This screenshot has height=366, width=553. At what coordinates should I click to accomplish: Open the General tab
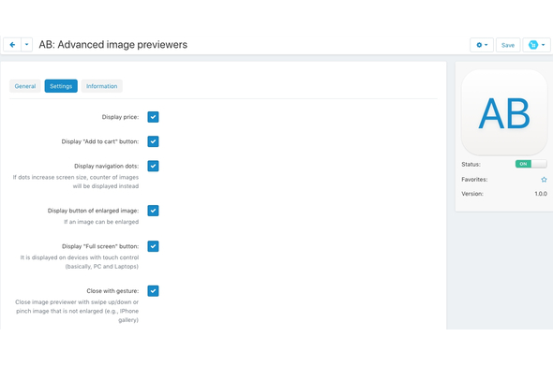(x=25, y=86)
